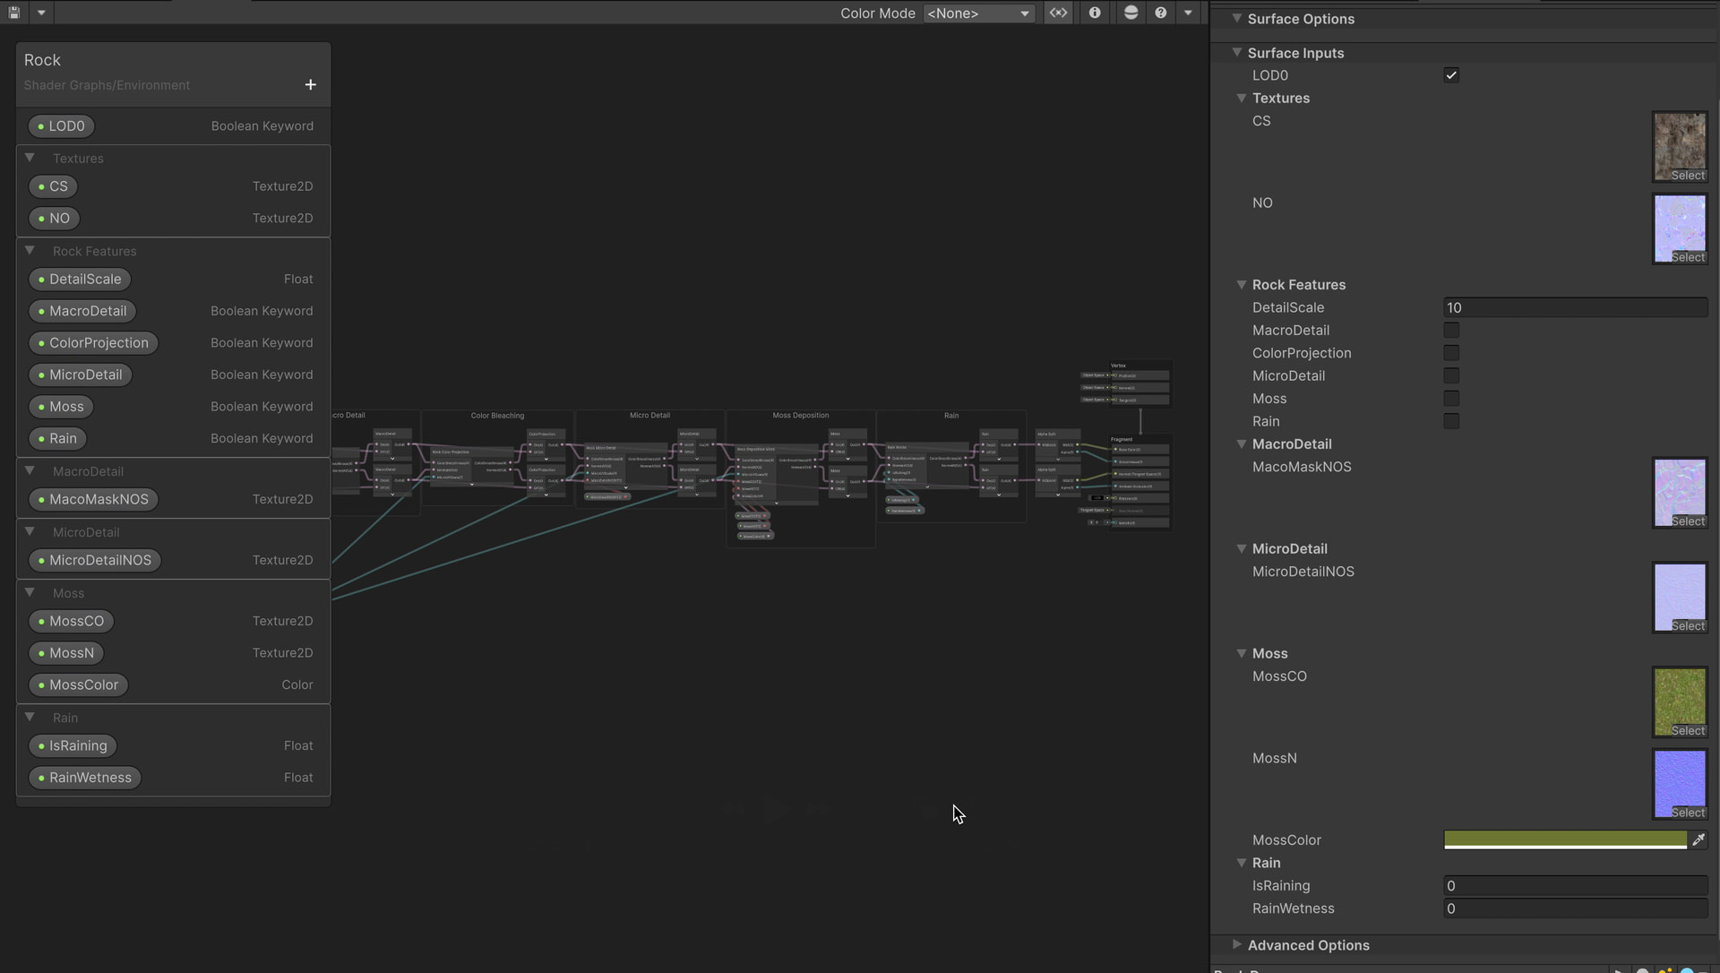Viewport: 1720px width, 973px height.
Task: Uncheck the LOD0 checkbox
Action: pos(1451,75)
